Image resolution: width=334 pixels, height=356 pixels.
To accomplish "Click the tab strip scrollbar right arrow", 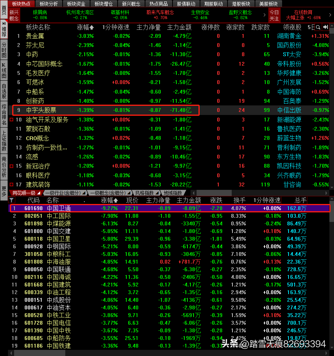I will click(x=326, y=193).
